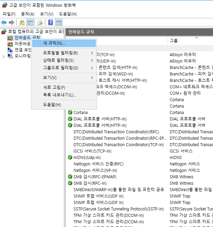
Task: Click the firewall icon beside 아웃바운 tree item
Action: [10, 44]
